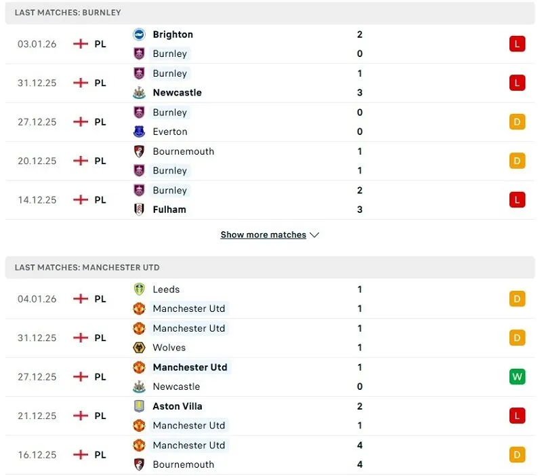The height and width of the screenshot is (476, 542).
Task: Click the Fulham club crest icon
Action: click(139, 210)
